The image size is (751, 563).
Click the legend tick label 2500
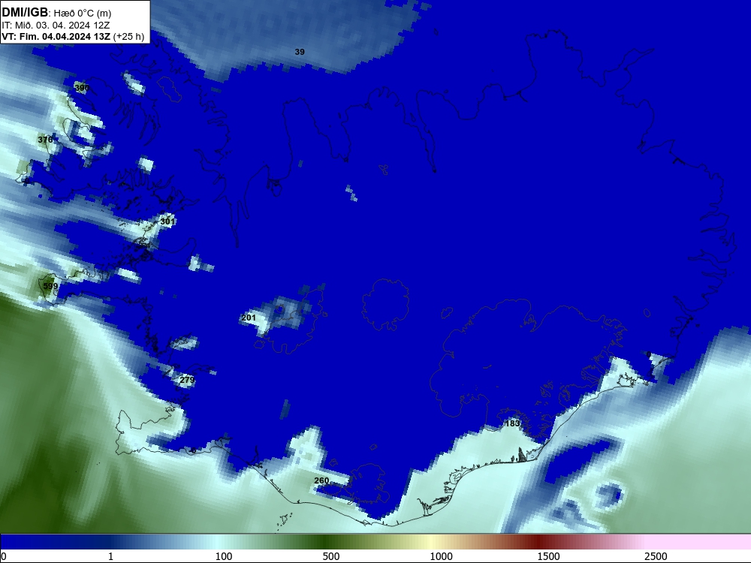pos(656,556)
